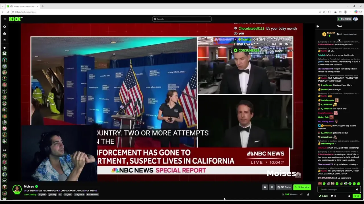Open the Browse sidebar icon
364x204 pixels.
(5, 33)
